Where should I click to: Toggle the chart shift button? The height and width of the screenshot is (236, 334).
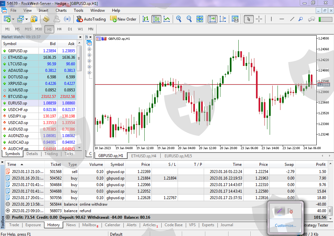(x=223, y=19)
